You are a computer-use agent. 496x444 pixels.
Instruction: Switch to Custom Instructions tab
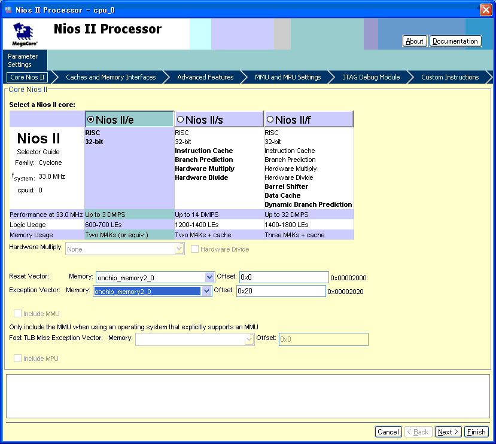[450, 77]
